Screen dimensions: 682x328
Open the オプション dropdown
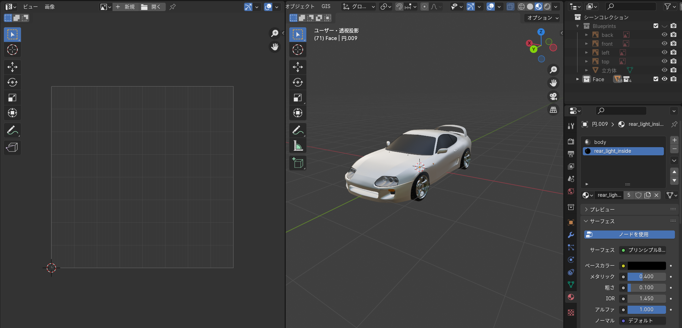(542, 18)
